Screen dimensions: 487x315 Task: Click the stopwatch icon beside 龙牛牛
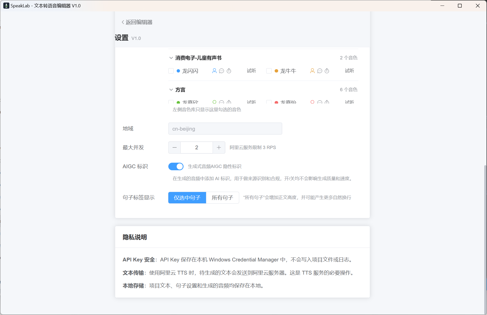tap(327, 71)
